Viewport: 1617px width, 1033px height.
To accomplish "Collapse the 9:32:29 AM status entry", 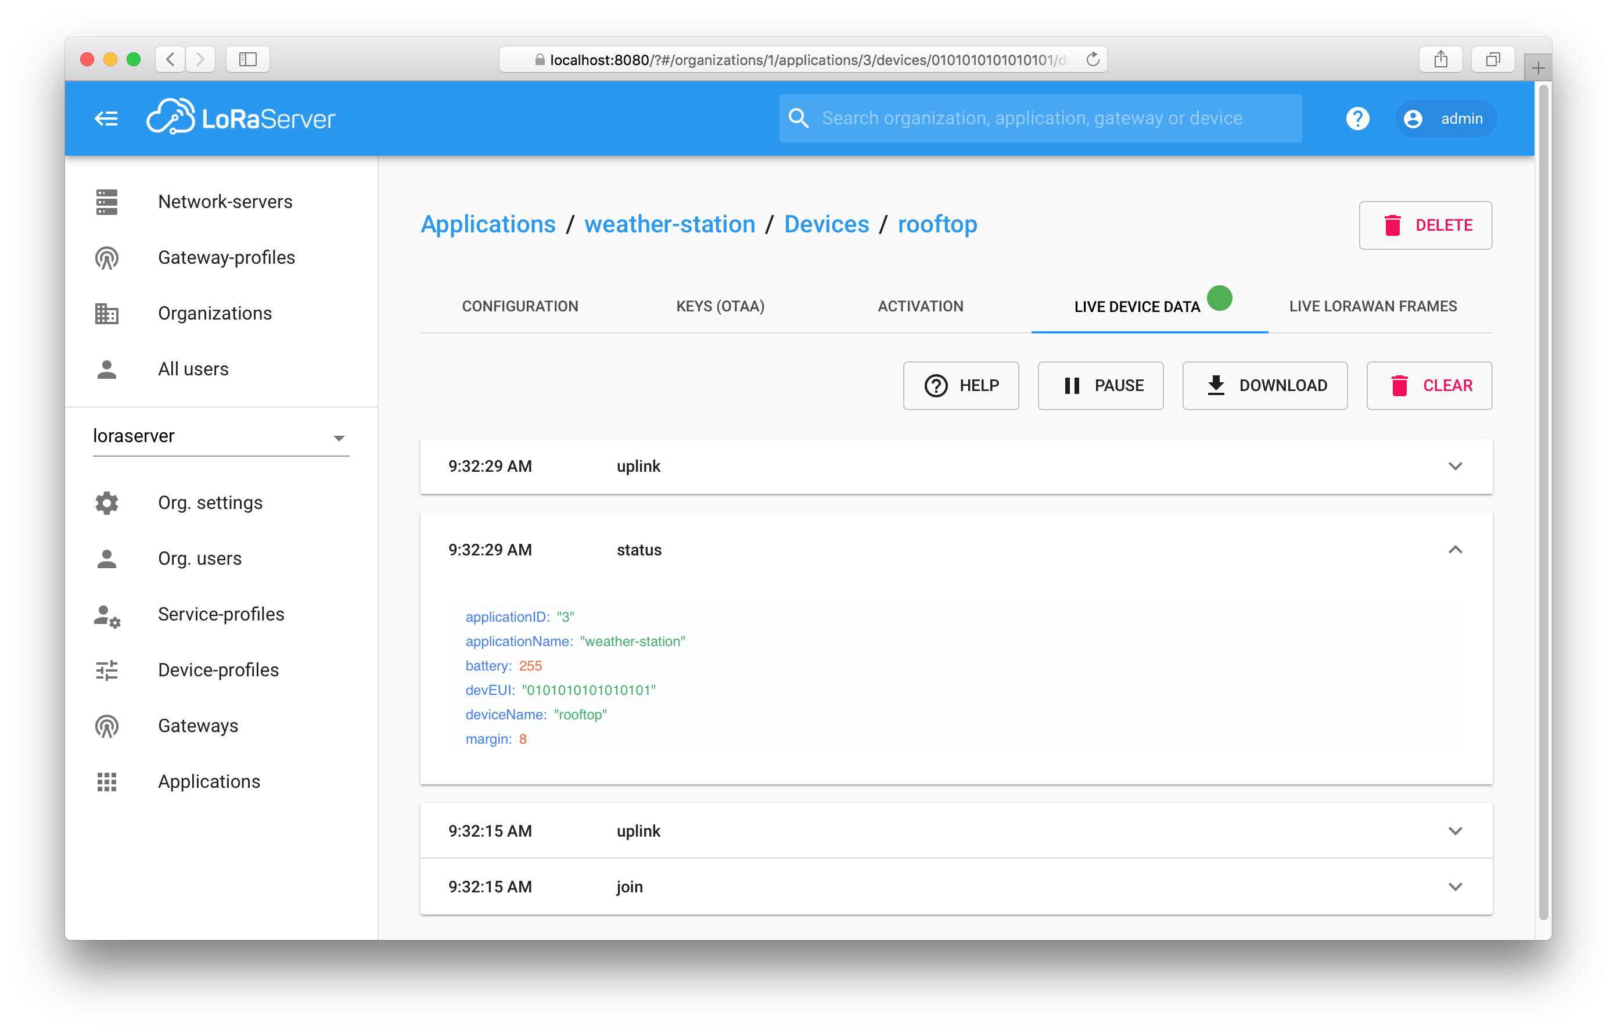I will (x=956, y=550).
